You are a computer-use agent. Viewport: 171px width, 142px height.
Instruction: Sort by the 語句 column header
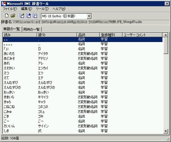click(57, 35)
